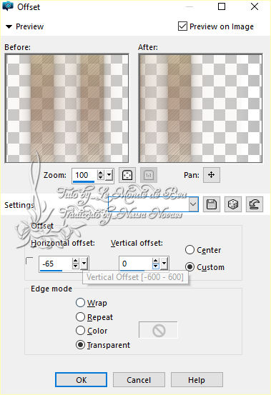Open the Settings presets dropdown
271x395 pixels.
click(x=193, y=204)
